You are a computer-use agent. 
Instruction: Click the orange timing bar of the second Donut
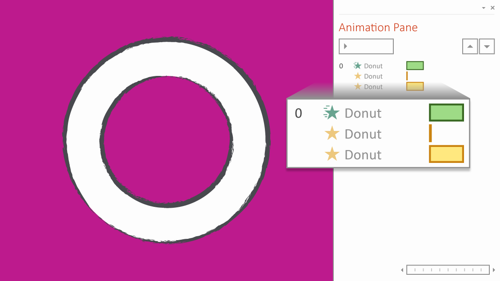coord(407,76)
